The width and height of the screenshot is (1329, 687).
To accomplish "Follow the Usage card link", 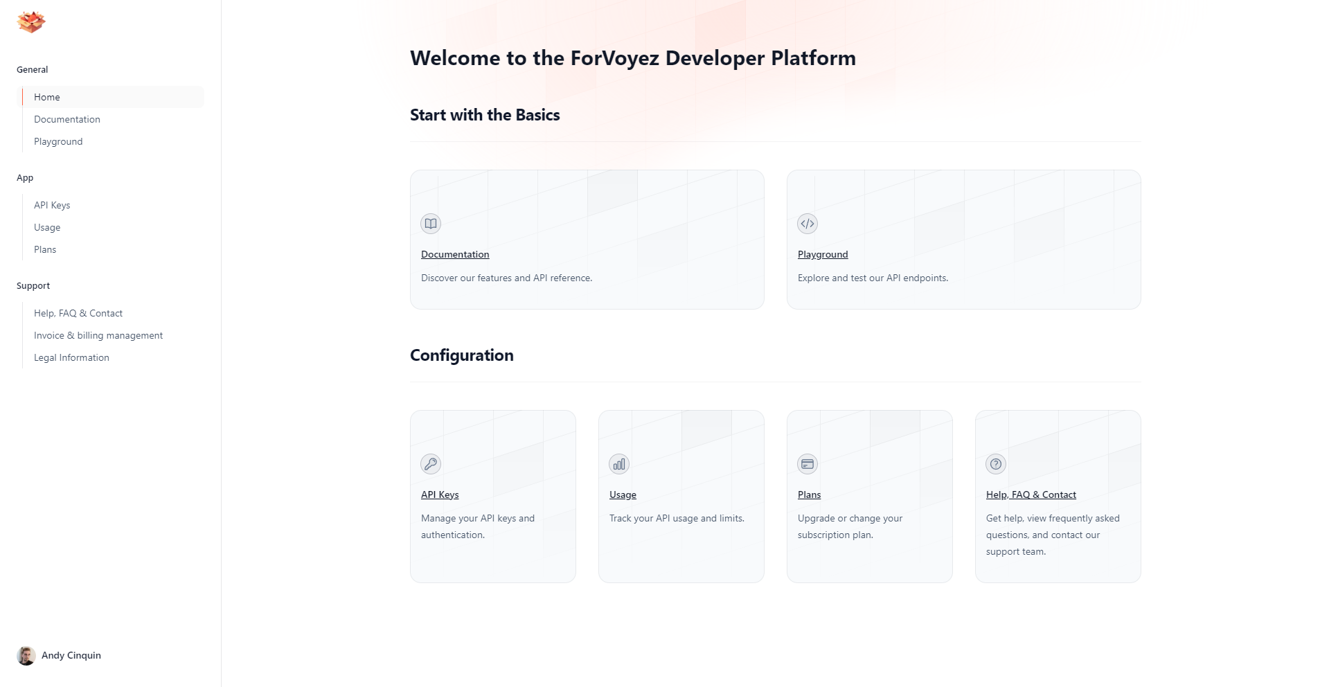I will (623, 494).
